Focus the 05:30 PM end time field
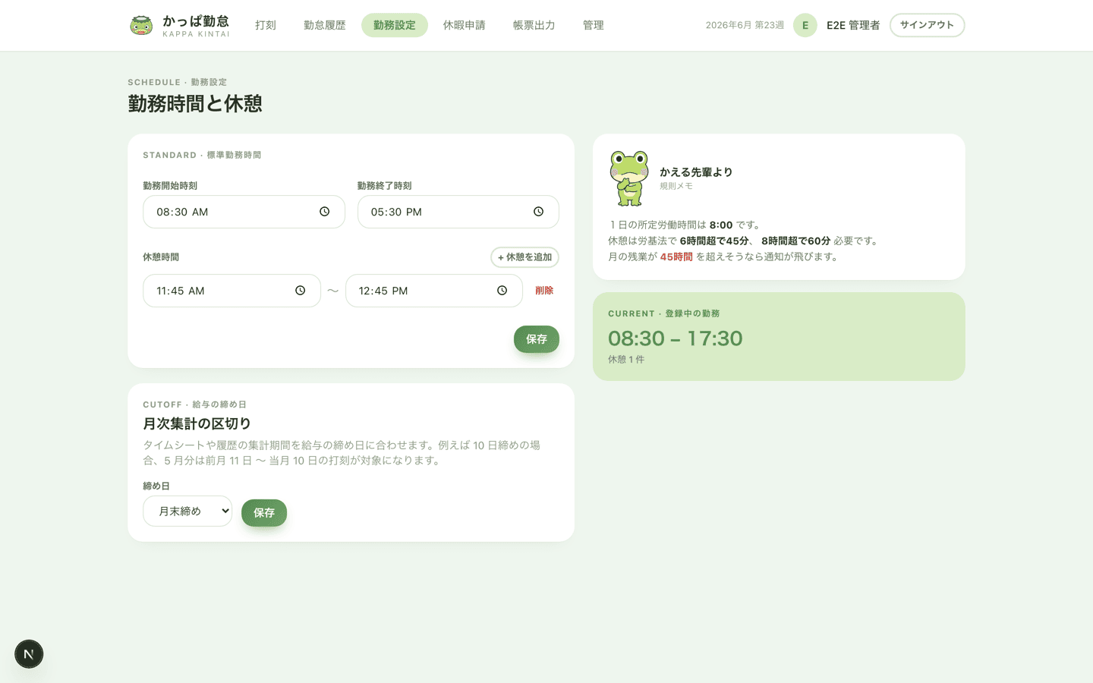1093x683 pixels. (458, 212)
